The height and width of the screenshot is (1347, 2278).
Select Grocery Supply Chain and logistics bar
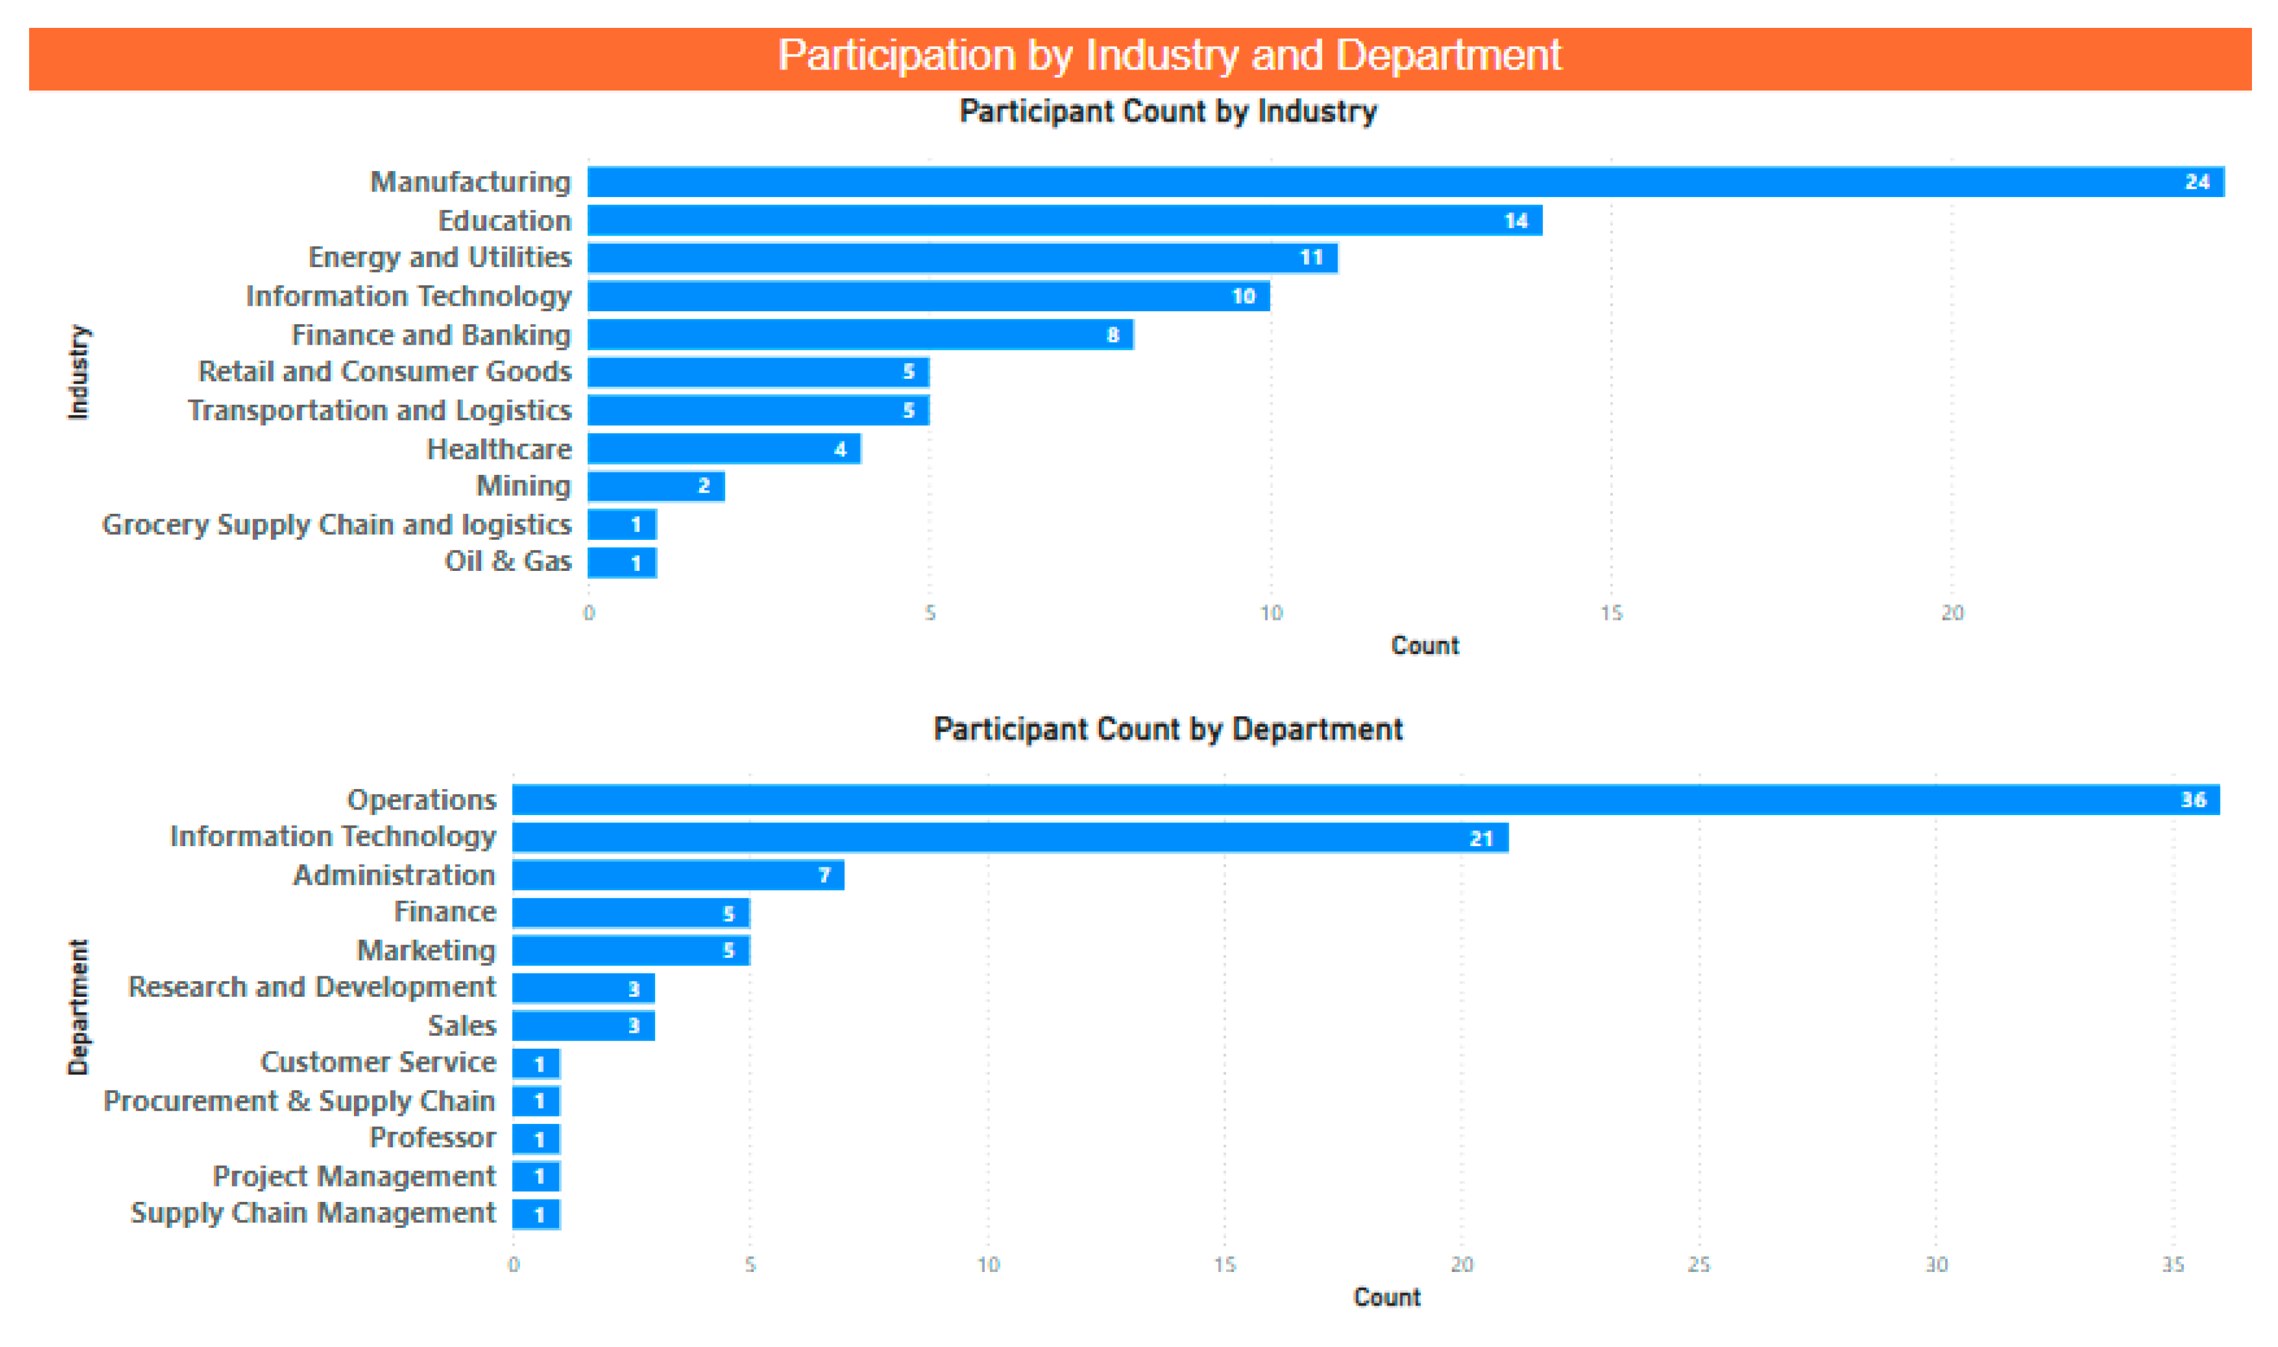622,524
